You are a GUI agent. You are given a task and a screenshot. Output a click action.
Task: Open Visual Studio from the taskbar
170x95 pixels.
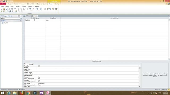click(x=41, y=93)
